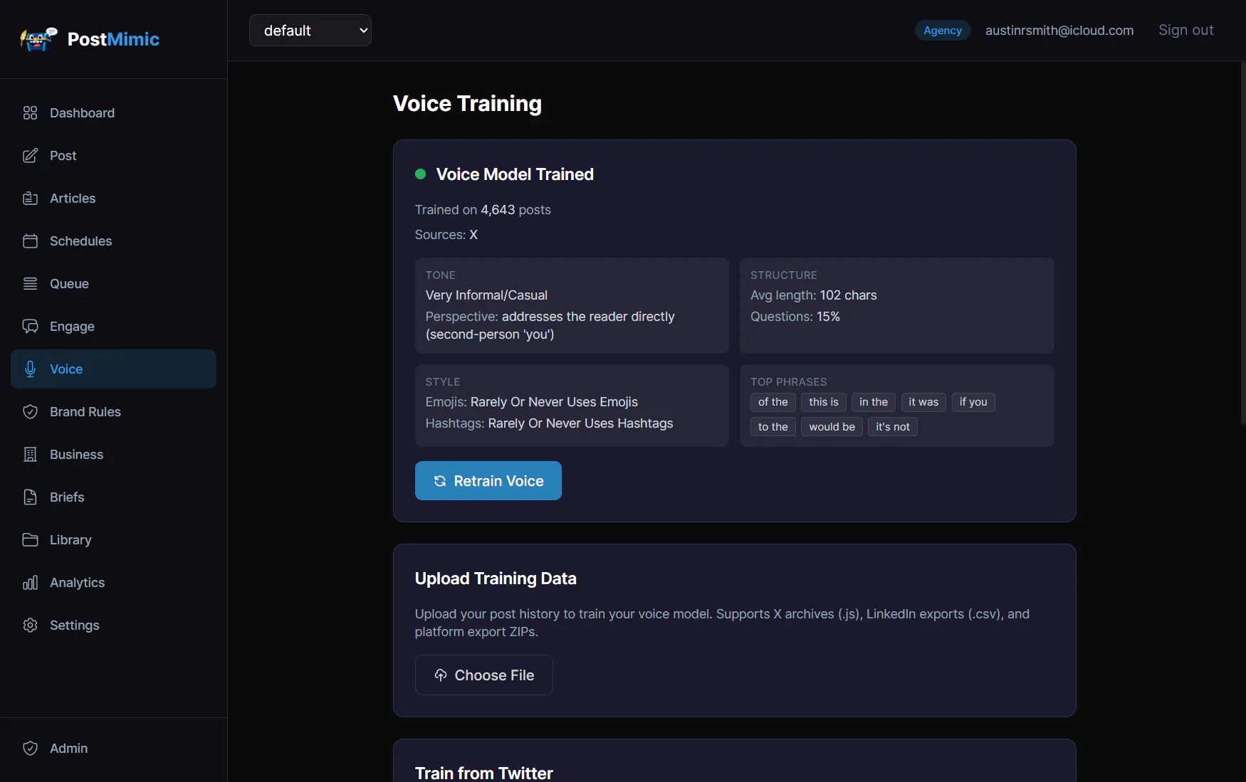The width and height of the screenshot is (1246, 782).
Task: Click the Business building icon
Action: pyautogui.click(x=30, y=455)
